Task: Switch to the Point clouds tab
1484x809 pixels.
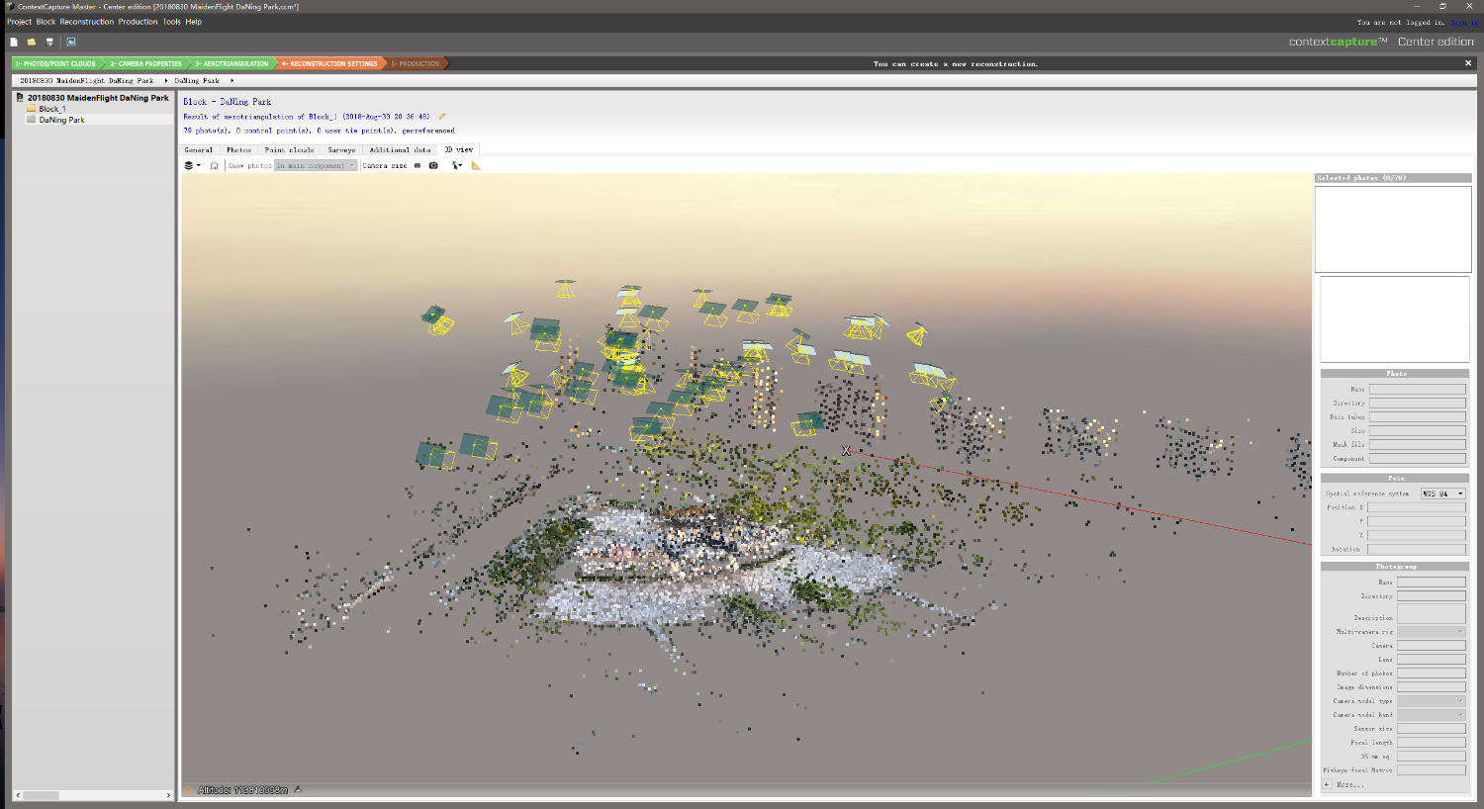Action: pos(289,150)
